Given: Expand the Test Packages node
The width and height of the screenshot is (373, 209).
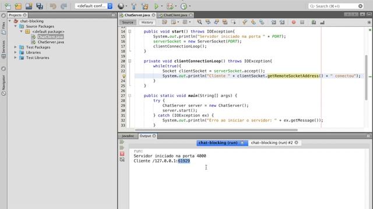Looking at the screenshot, I should [16, 47].
